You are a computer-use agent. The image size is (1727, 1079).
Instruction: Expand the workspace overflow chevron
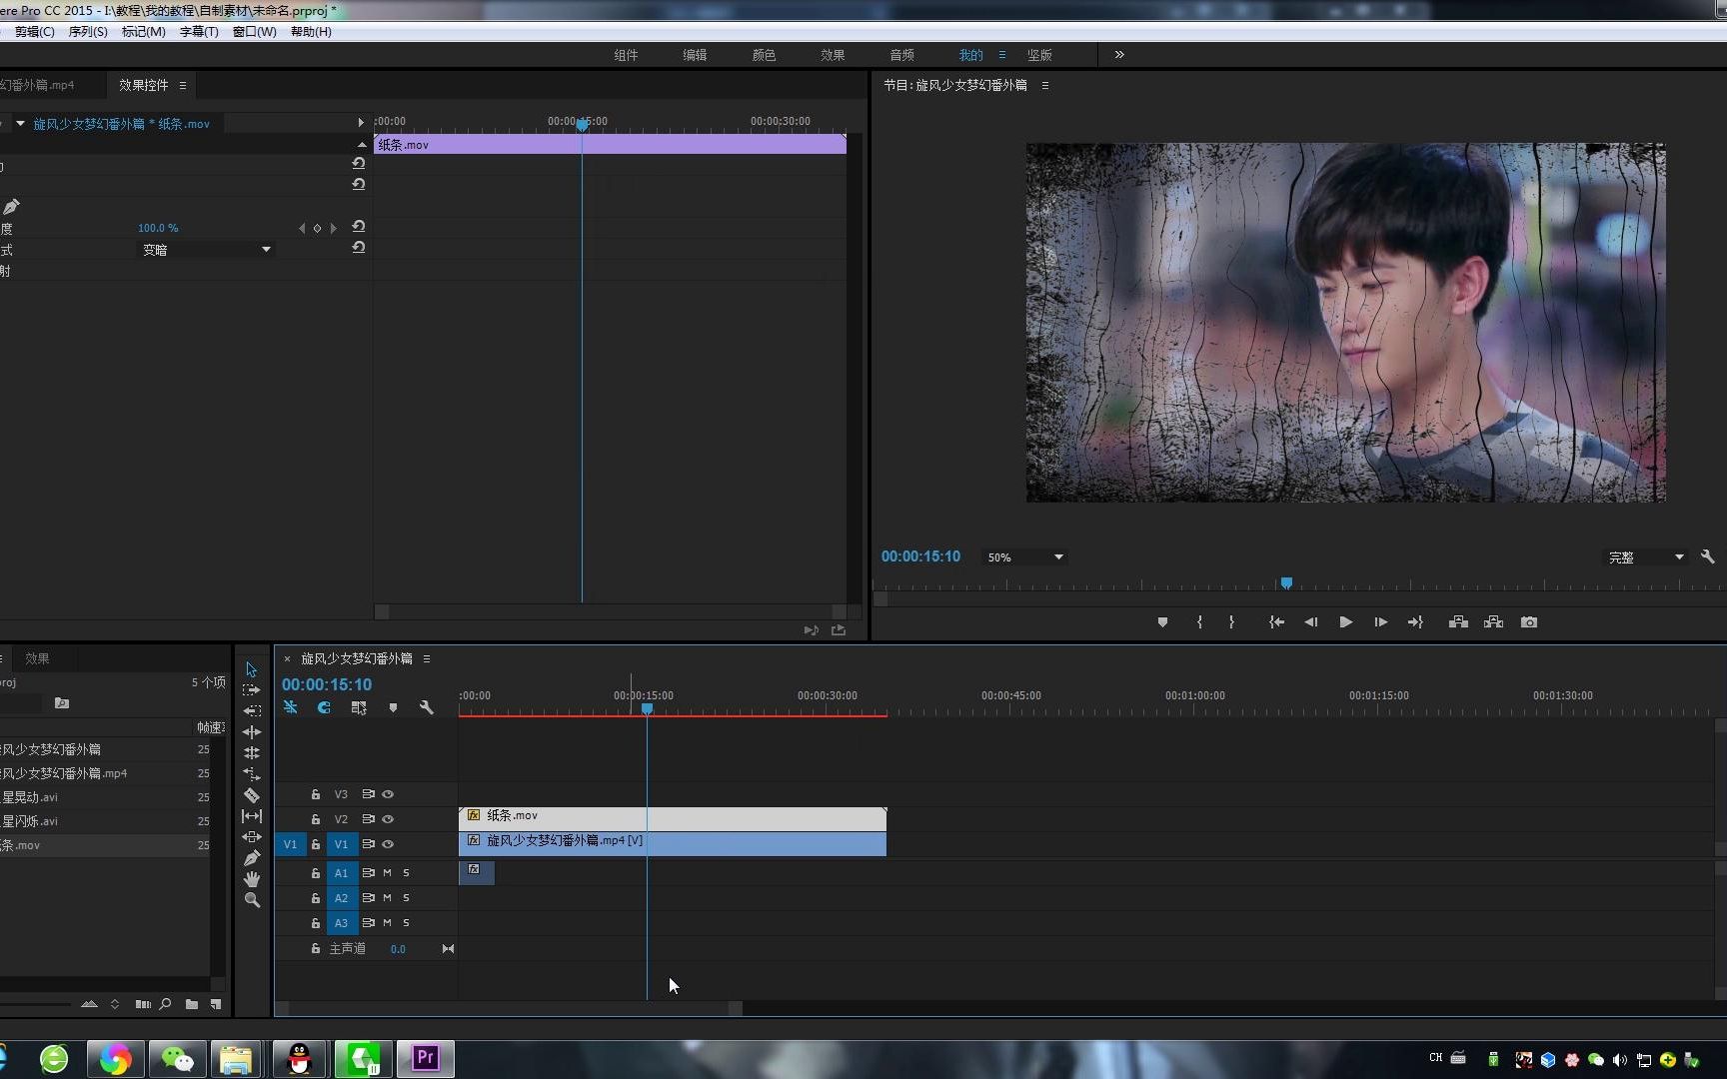[x=1119, y=55]
